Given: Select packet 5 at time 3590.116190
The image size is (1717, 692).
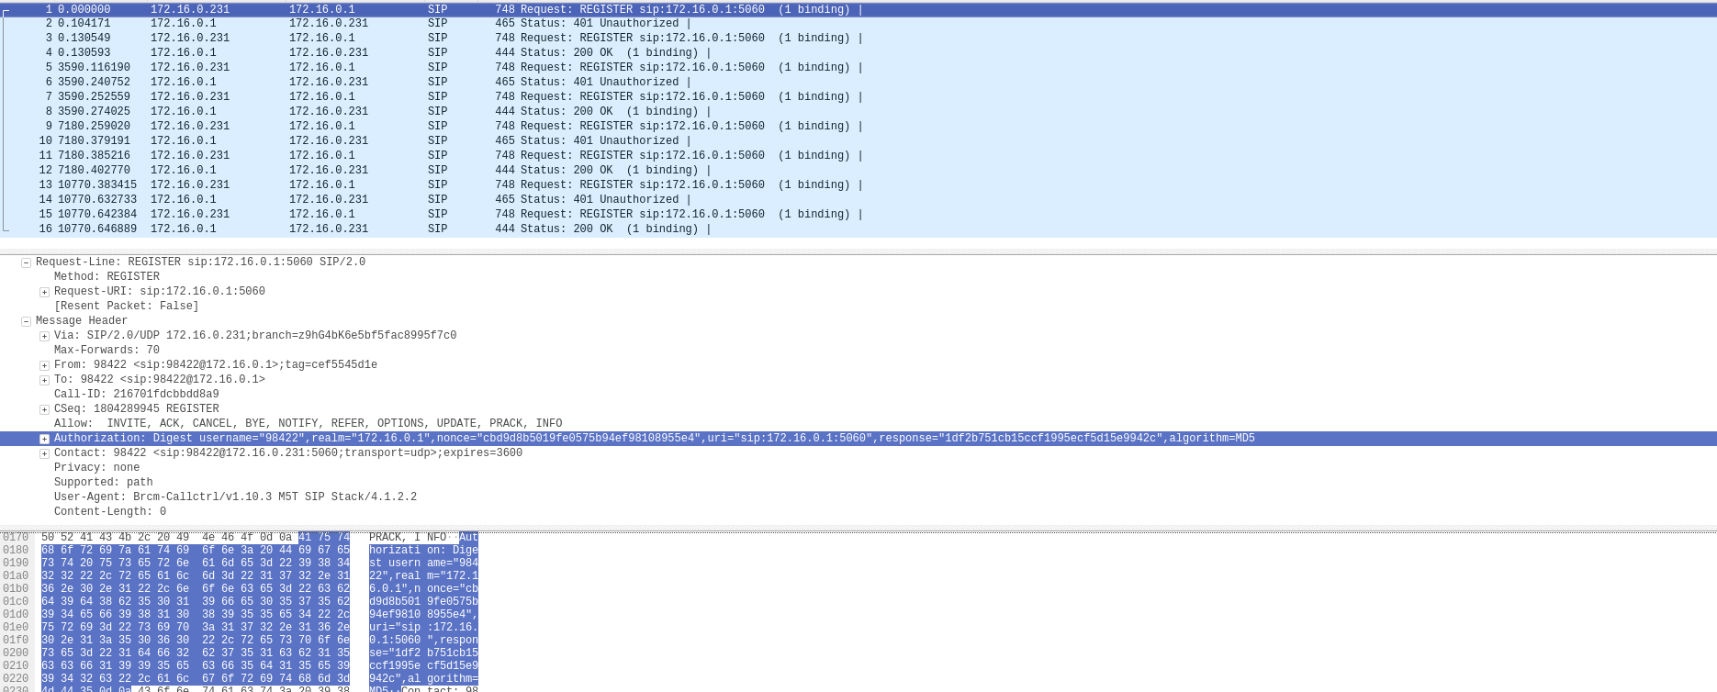Looking at the screenshot, I should [858, 68].
